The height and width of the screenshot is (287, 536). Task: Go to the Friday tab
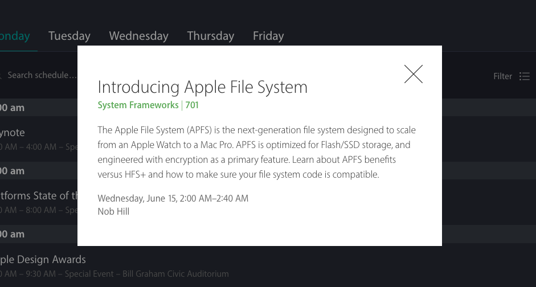pos(268,36)
